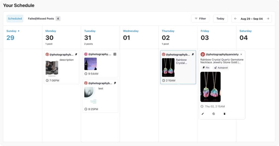Open the Big Ben thumbnail Instagram post
Viewport: 279px width, 146px height.
coord(90,64)
